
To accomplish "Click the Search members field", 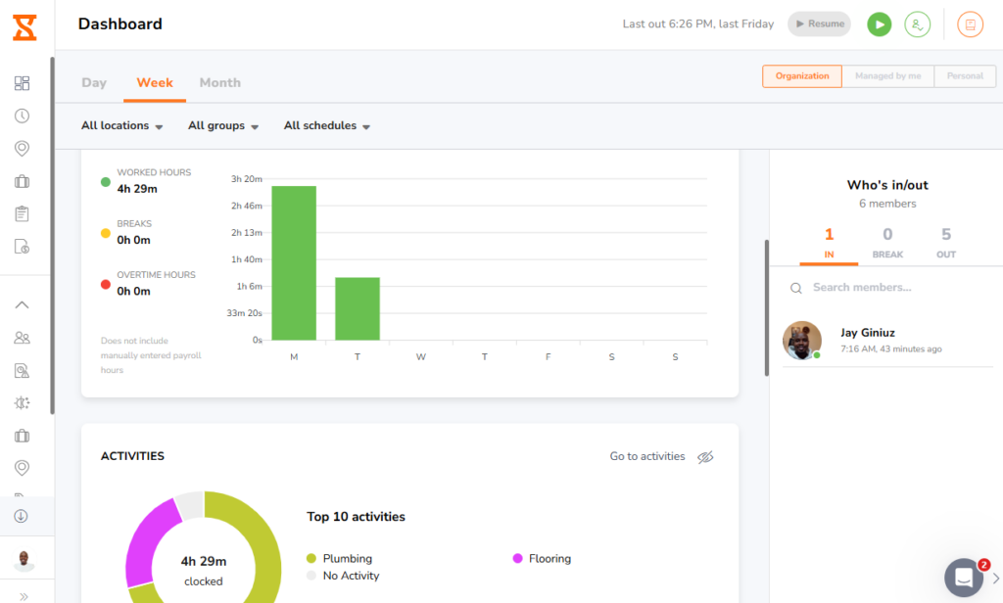I will 887,288.
